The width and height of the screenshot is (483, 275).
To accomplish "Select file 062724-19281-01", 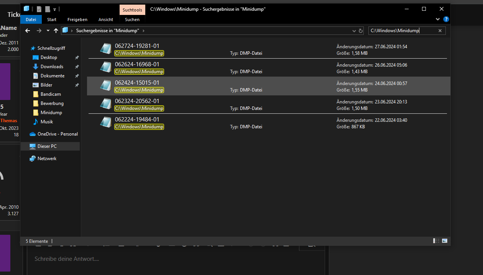I will click(268, 49).
